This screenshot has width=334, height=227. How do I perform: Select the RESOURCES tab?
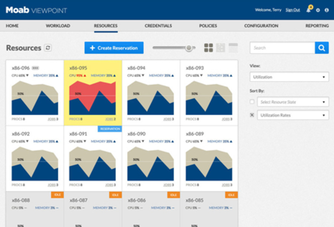pos(106,26)
